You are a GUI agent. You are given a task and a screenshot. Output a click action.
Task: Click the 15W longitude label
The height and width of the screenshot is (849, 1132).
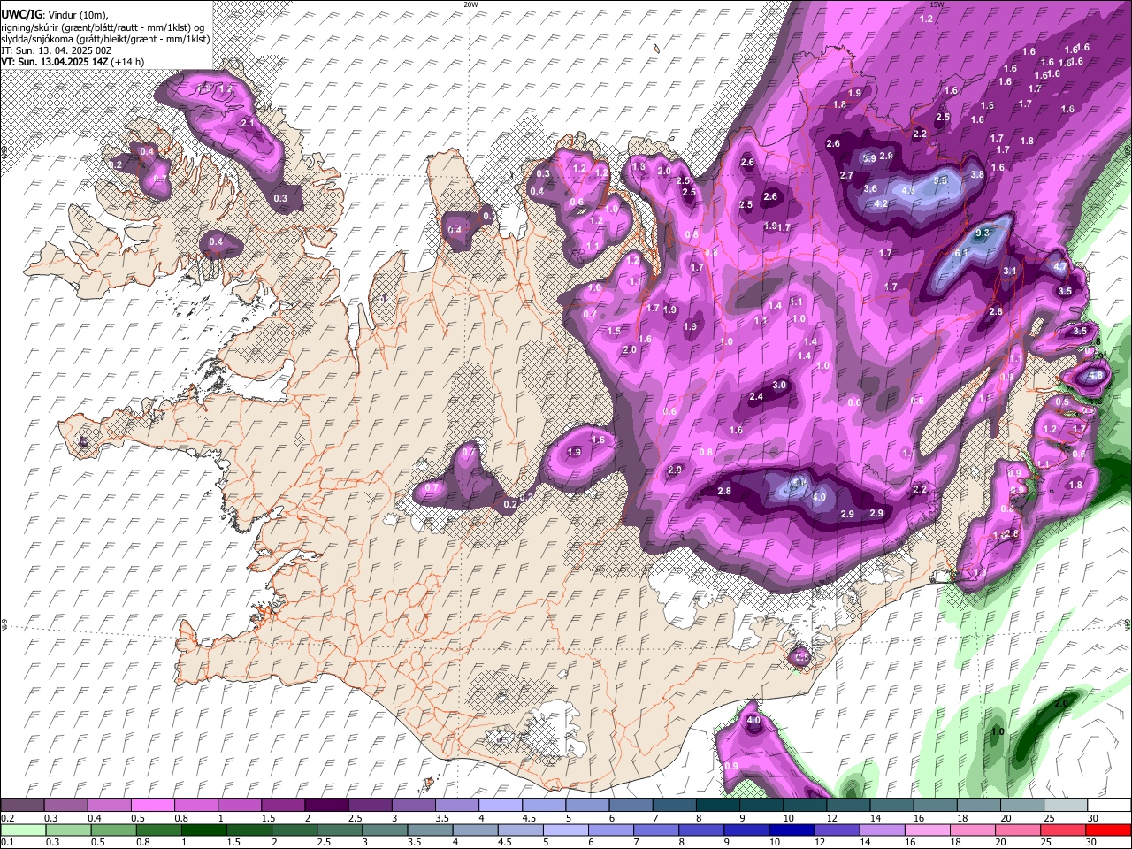[937, 4]
